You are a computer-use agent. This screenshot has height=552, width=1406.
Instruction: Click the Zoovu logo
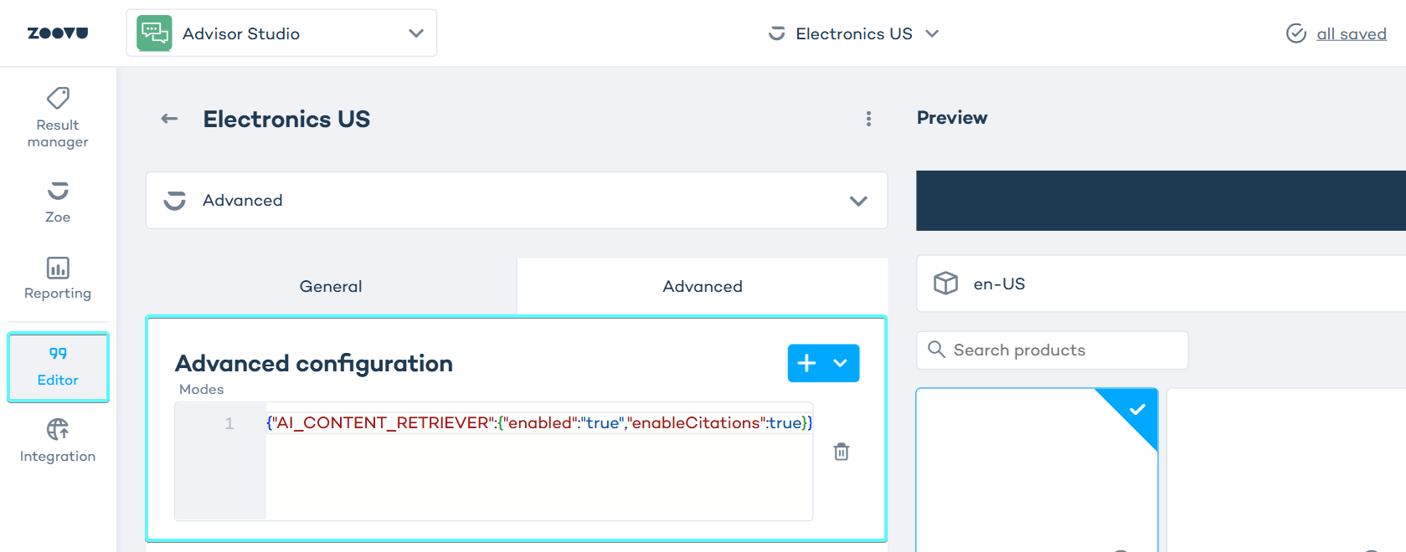point(58,33)
